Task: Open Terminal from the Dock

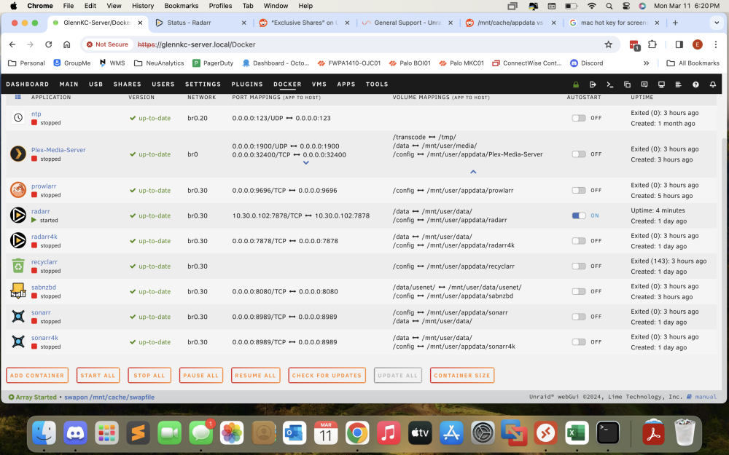Action: point(608,433)
